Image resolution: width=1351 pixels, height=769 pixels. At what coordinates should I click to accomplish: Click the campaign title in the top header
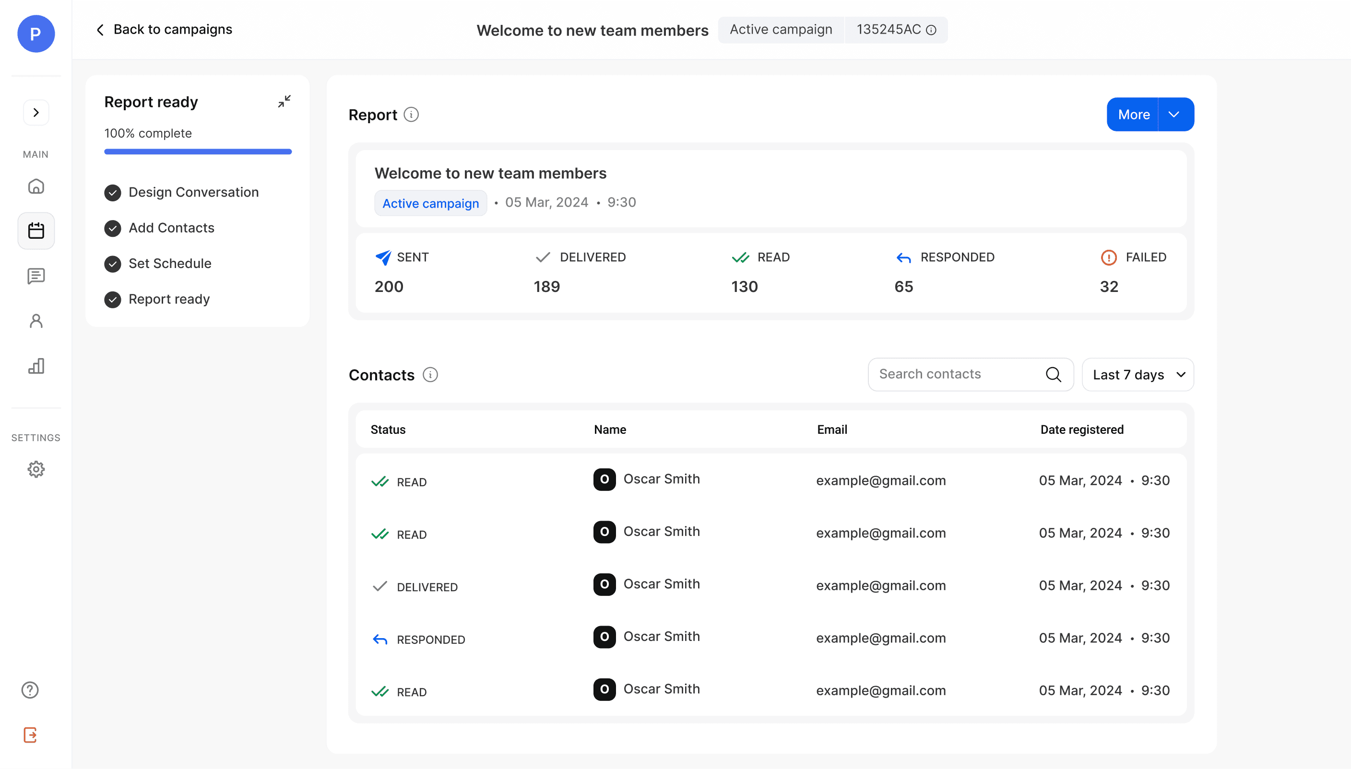[593, 30]
